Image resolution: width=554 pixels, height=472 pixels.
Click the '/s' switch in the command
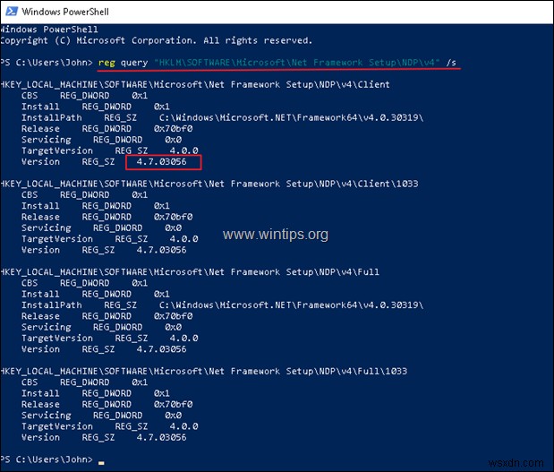click(x=451, y=63)
